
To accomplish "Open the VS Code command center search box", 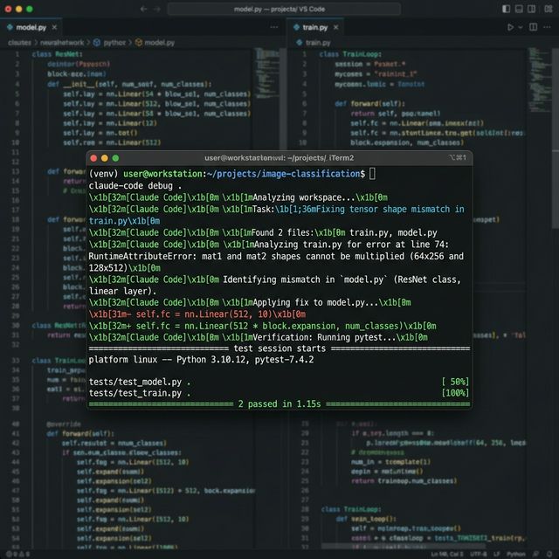I will click(x=284, y=9).
